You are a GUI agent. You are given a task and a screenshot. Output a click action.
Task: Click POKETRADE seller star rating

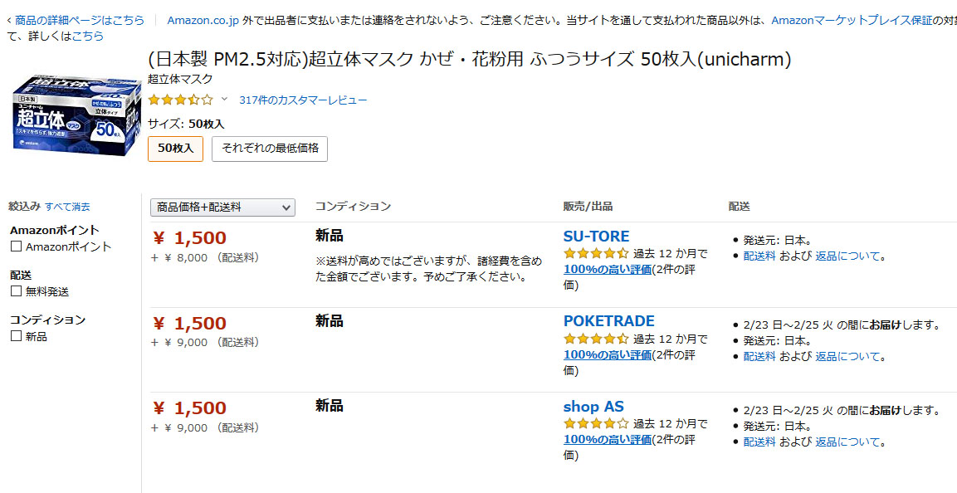click(595, 339)
